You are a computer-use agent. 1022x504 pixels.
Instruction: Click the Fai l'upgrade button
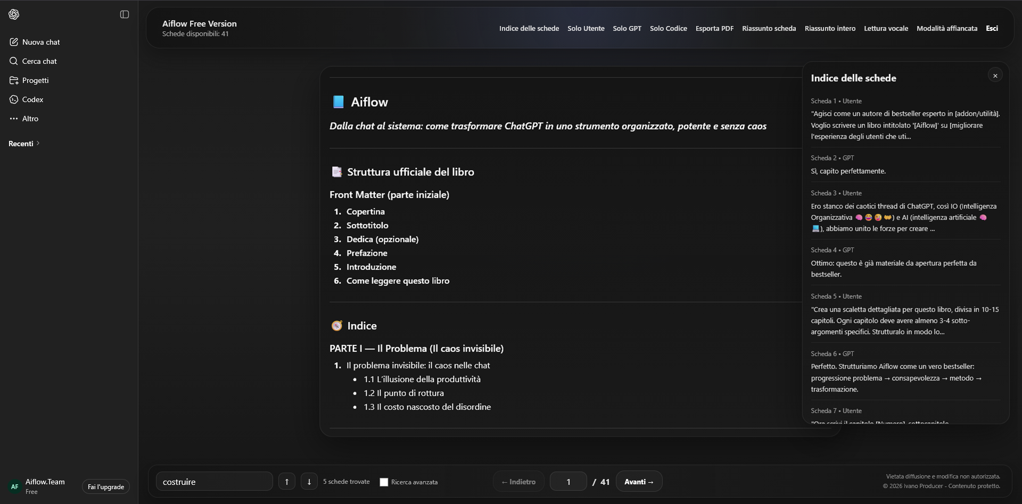[106, 486]
